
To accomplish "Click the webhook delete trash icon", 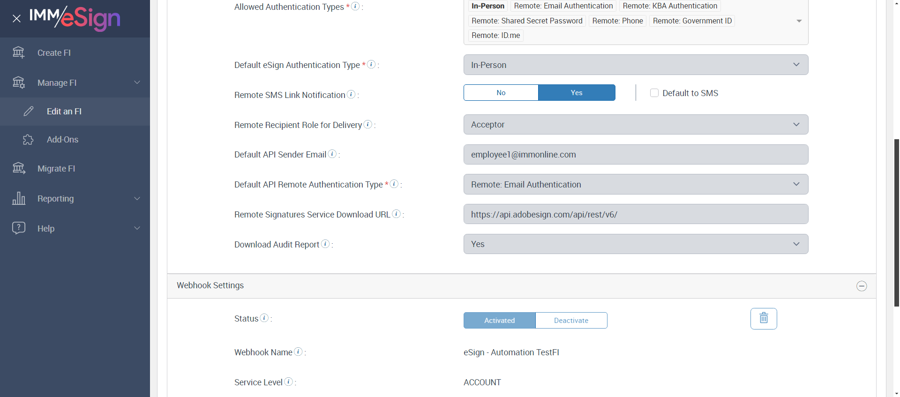I will tap(763, 318).
